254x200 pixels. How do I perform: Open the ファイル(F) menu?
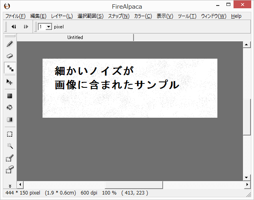[x=15, y=16]
